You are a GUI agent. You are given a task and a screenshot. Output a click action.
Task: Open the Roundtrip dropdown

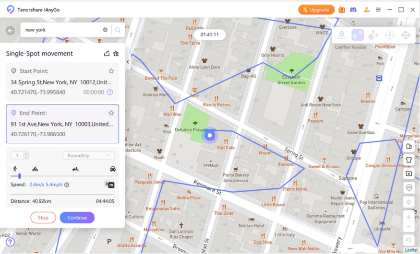point(88,156)
